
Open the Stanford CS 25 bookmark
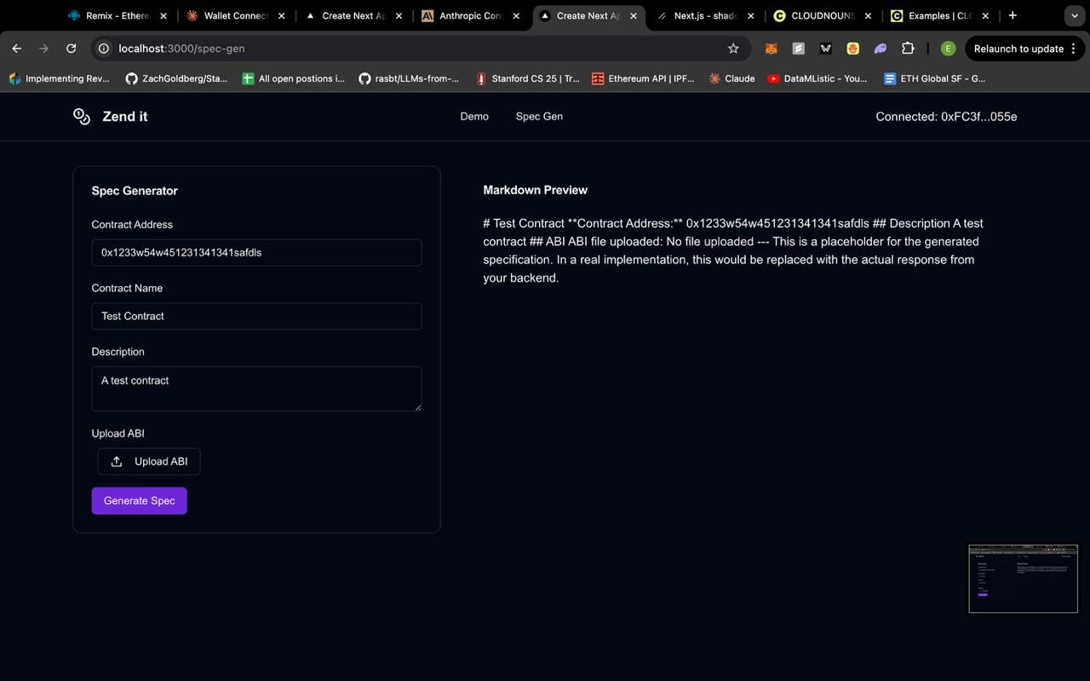pos(527,78)
